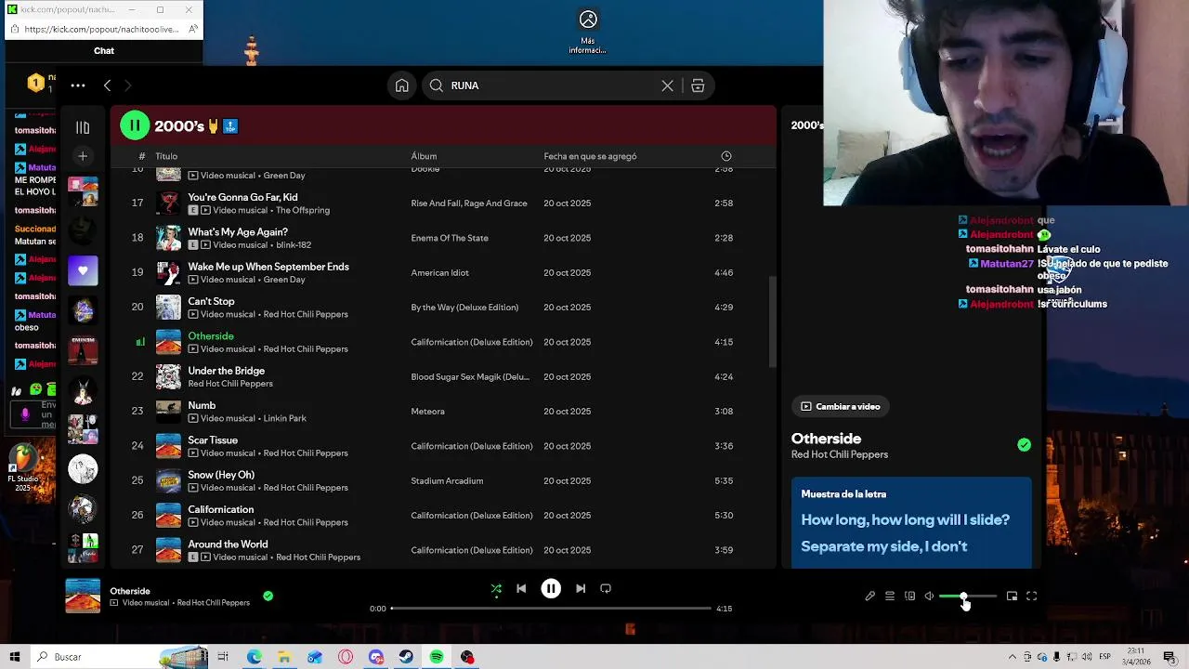Image resolution: width=1189 pixels, height=669 pixels.
Task: Open Windows Start menu
Action: click(x=15, y=657)
